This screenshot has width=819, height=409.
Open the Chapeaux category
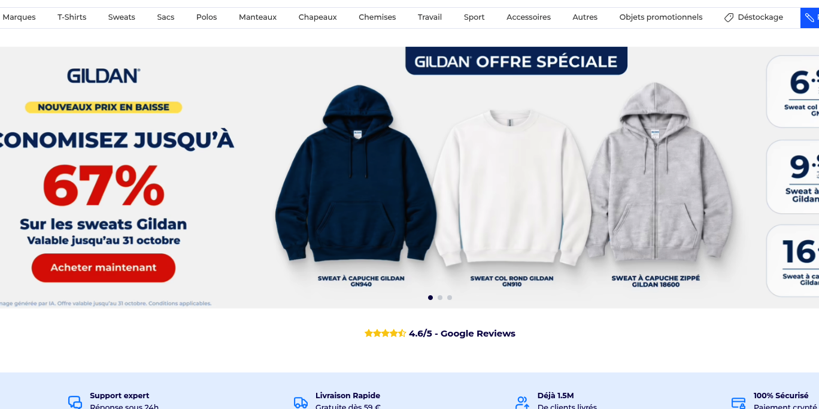[318, 17]
